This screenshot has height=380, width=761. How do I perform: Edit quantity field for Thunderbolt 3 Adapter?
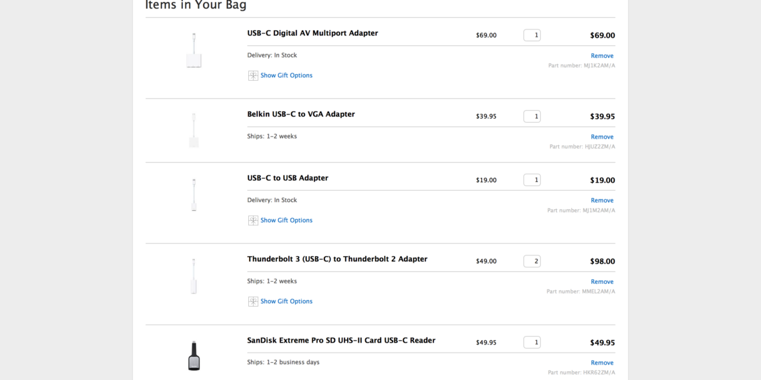(532, 261)
